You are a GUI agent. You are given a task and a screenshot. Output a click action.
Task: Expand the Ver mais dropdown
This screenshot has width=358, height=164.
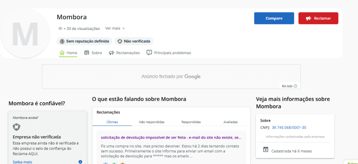[x=115, y=28]
